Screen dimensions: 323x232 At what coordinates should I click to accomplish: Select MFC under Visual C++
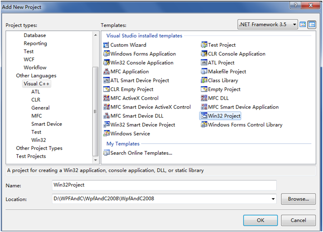[x=37, y=116]
